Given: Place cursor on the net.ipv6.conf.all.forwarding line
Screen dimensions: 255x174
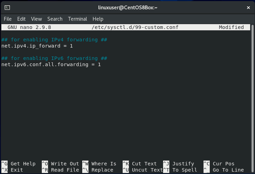Looking at the screenshot, I should coord(51,64).
